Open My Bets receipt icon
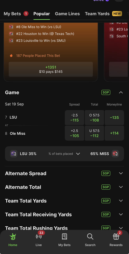129x254 pixels. point(64,237)
